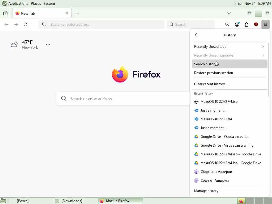
Task: Open the Places menu
Action: (36, 3)
